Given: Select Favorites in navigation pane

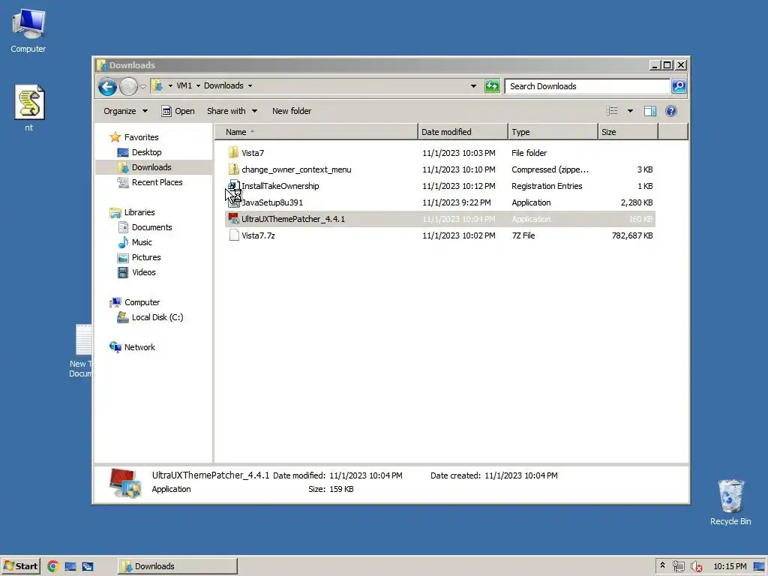Looking at the screenshot, I should pyautogui.click(x=141, y=138).
